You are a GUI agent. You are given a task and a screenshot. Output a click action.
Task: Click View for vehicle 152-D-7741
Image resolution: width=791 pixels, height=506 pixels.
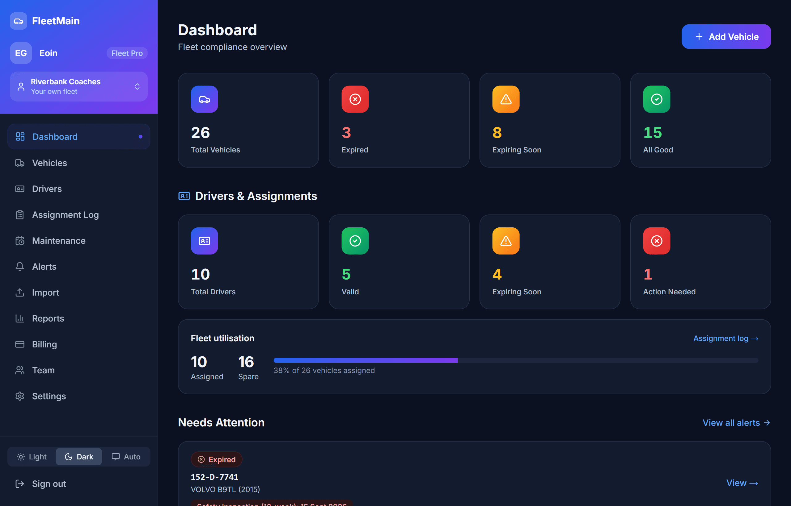click(742, 483)
